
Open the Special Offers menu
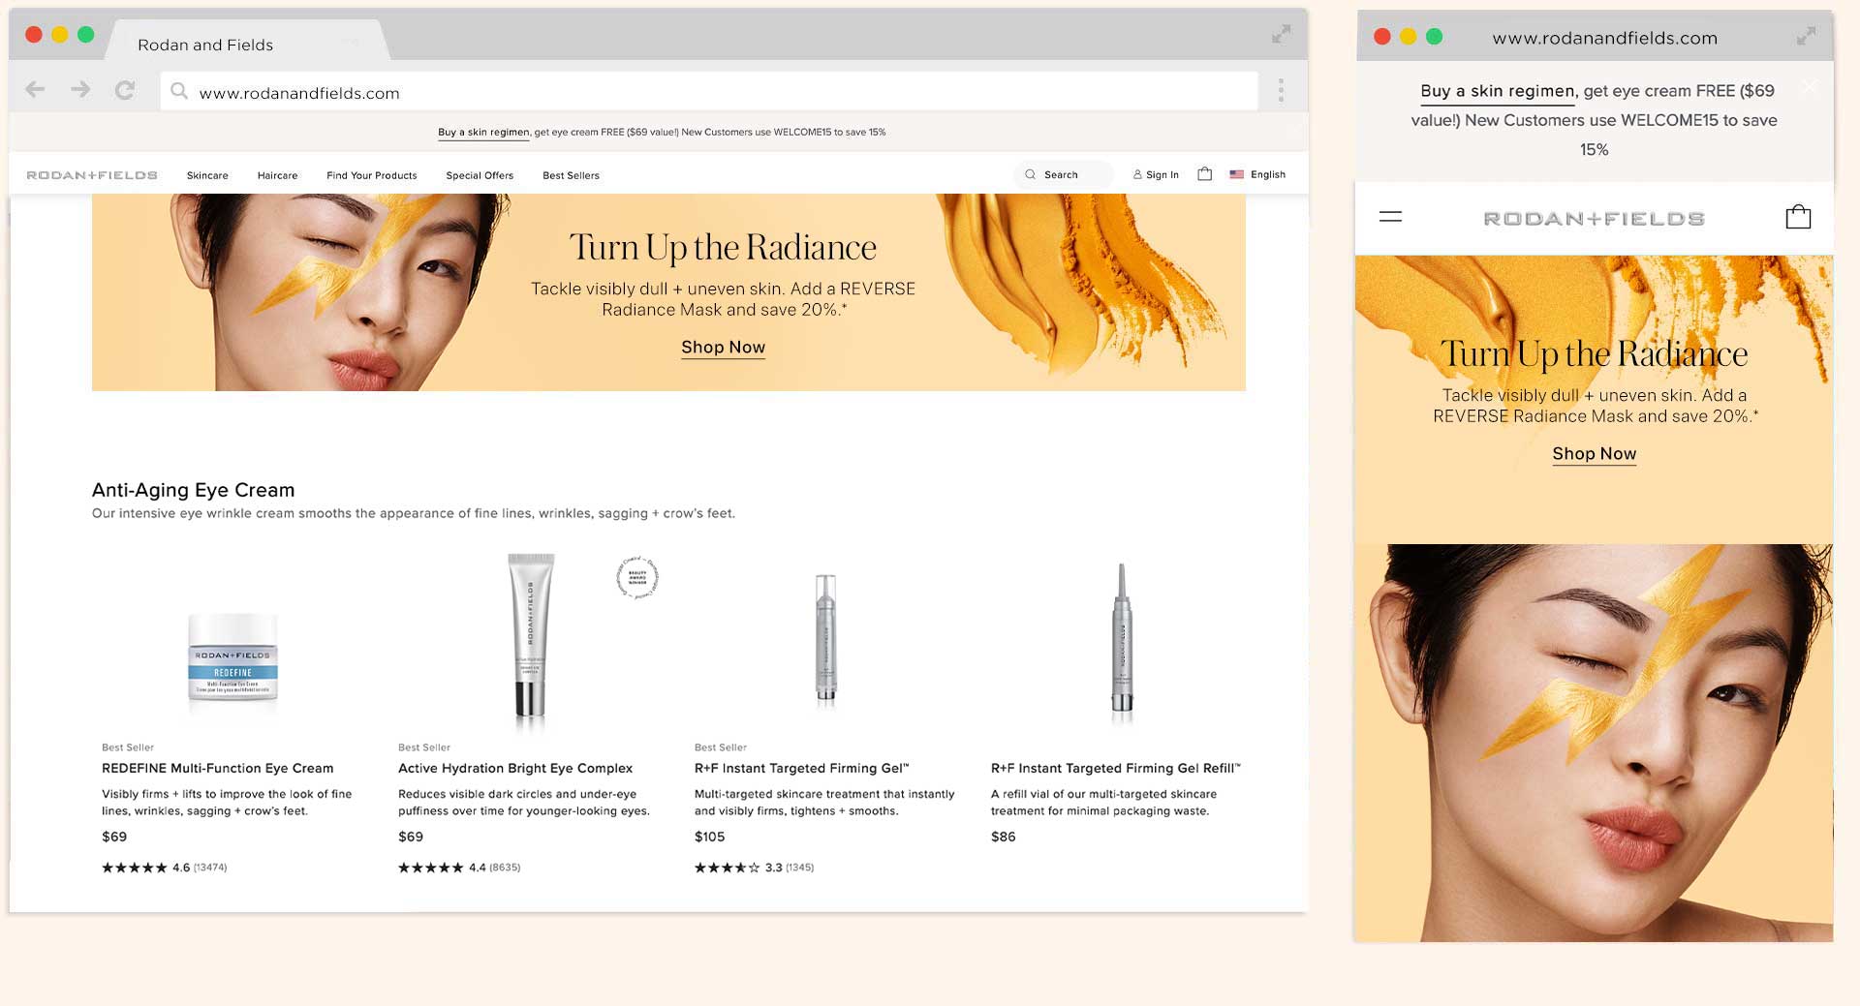(480, 176)
